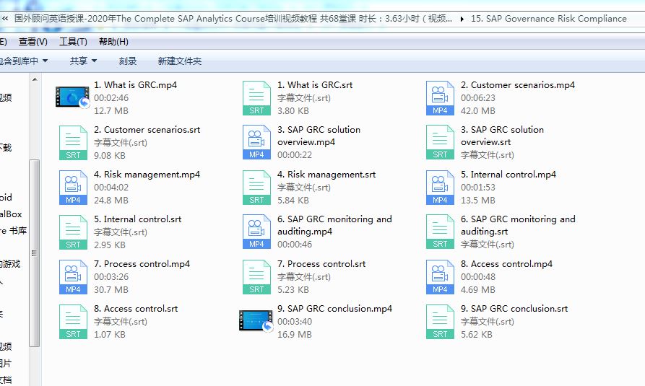645x386 pixels.
Task: Open the 工具(T) menu
Action: tap(73, 42)
